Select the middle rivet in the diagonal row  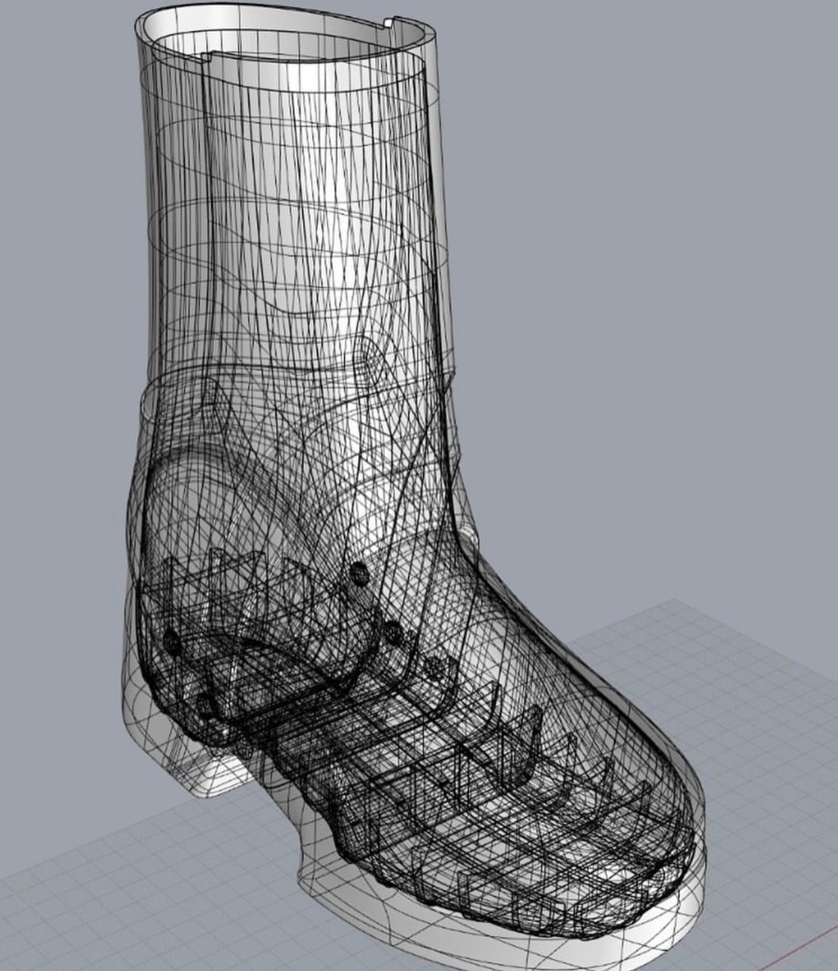pos(393,631)
